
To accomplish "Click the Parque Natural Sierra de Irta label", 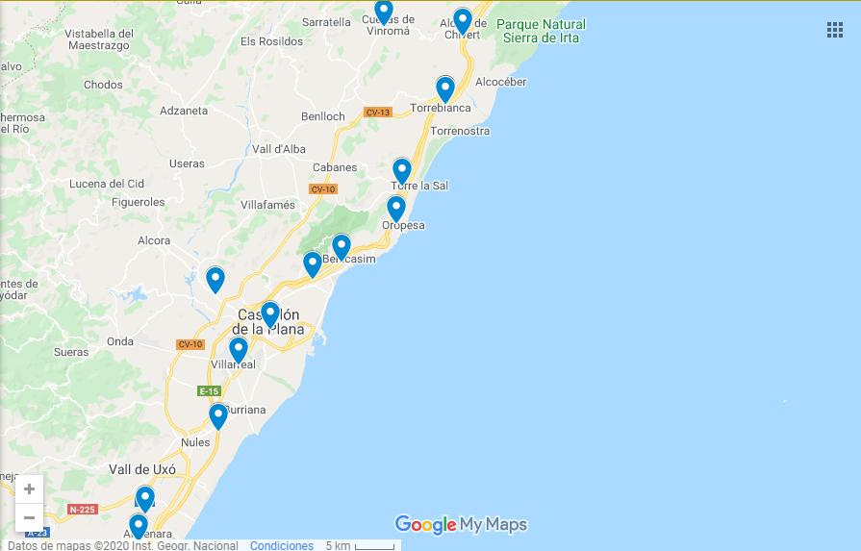I will pos(541,32).
